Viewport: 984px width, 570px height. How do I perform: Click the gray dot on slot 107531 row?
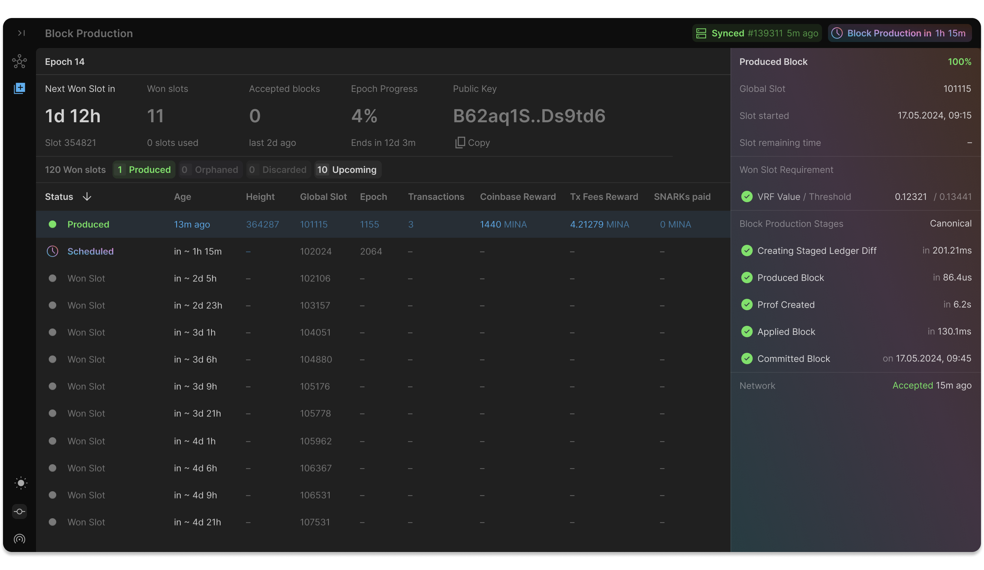[x=52, y=522]
